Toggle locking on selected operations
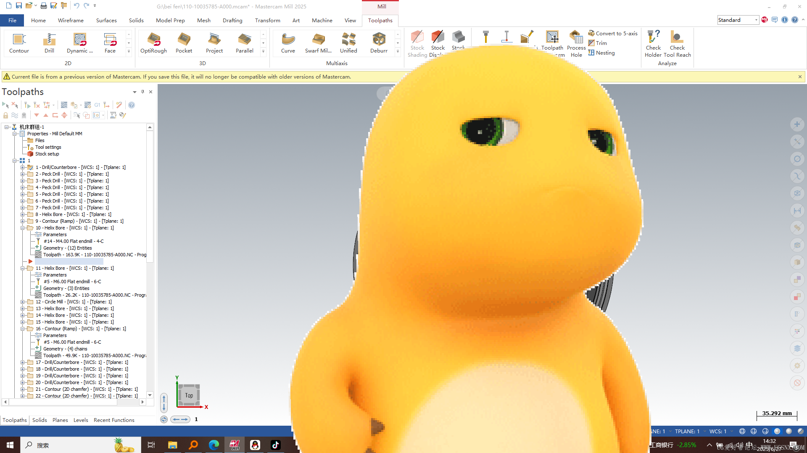The image size is (807, 453). tap(5, 115)
